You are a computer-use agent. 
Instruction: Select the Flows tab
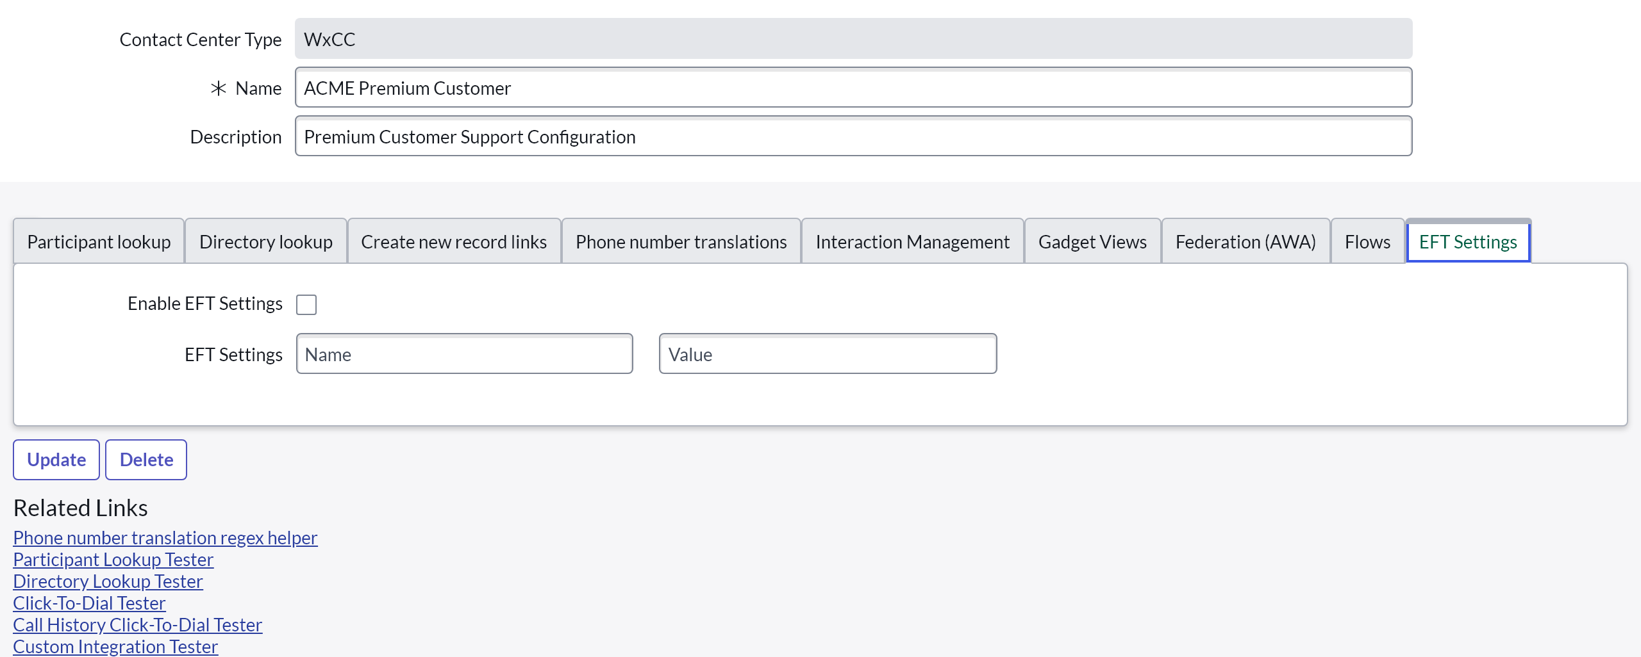1367,241
